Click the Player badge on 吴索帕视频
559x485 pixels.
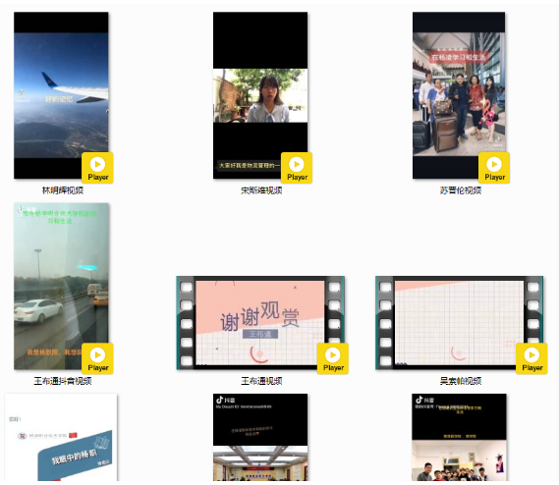[x=531, y=358]
